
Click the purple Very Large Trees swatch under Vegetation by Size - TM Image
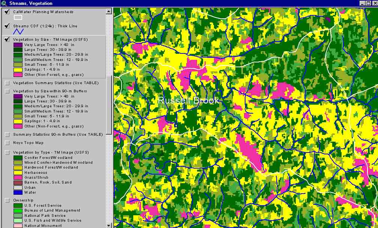(18, 44)
